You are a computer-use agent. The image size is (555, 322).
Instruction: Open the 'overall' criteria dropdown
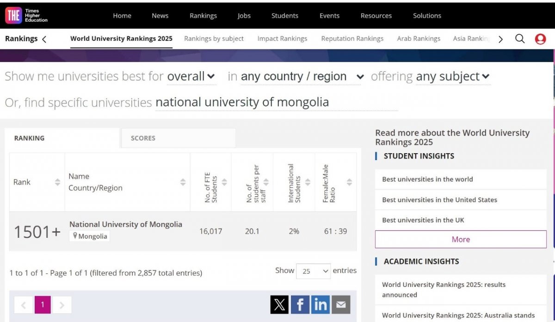(191, 76)
